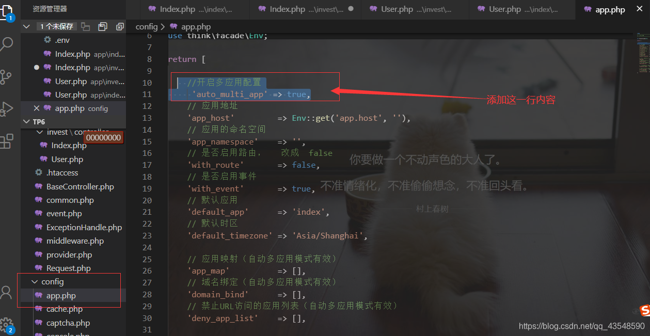Open the Source Control view
Image resolution: width=650 pixels, height=336 pixels.
[6, 77]
